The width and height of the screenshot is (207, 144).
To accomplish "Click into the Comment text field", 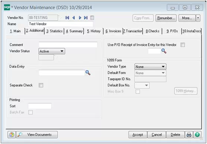I will tap(68, 45).
